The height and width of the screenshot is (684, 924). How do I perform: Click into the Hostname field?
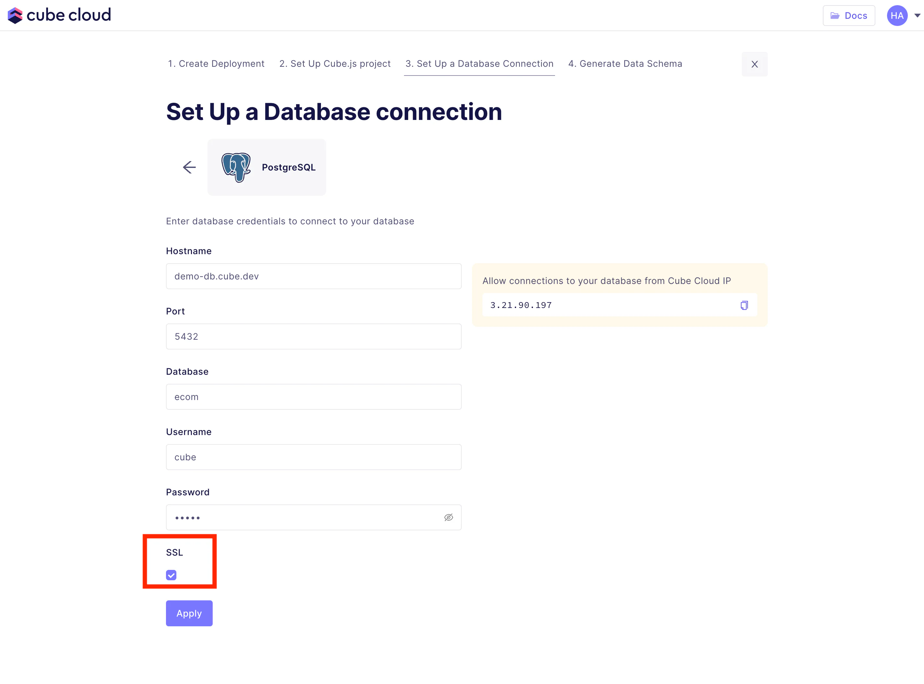[314, 276]
